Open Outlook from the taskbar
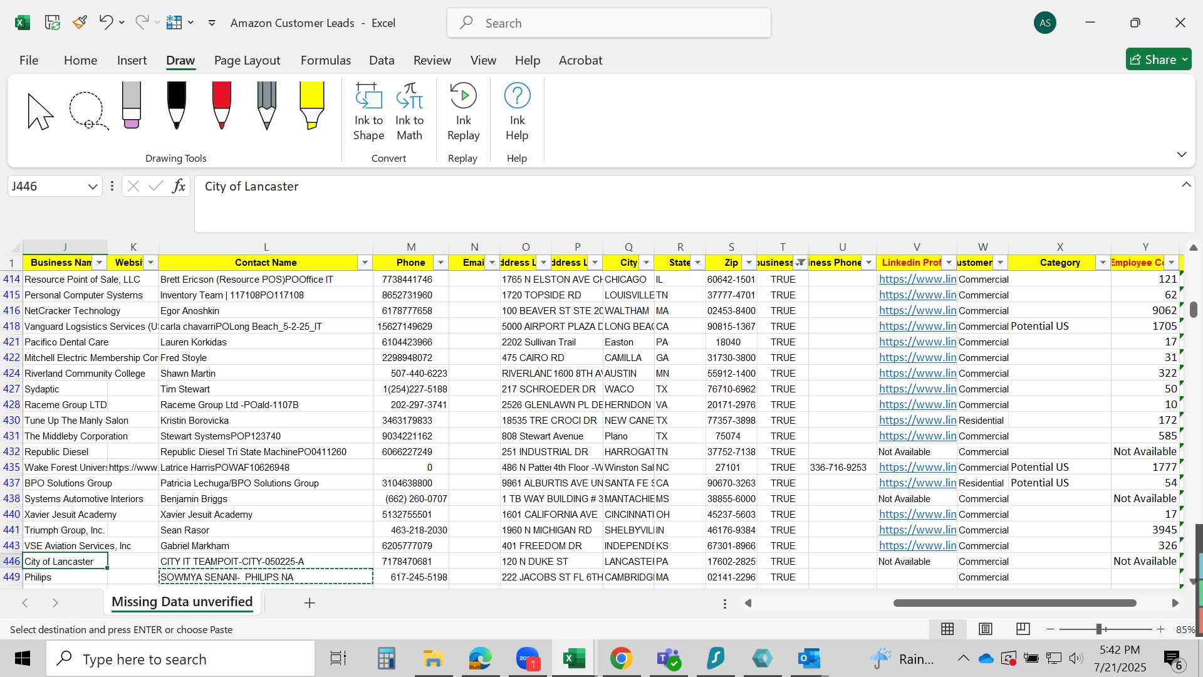This screenshot has height=677, width=1203. coord(809,659)
